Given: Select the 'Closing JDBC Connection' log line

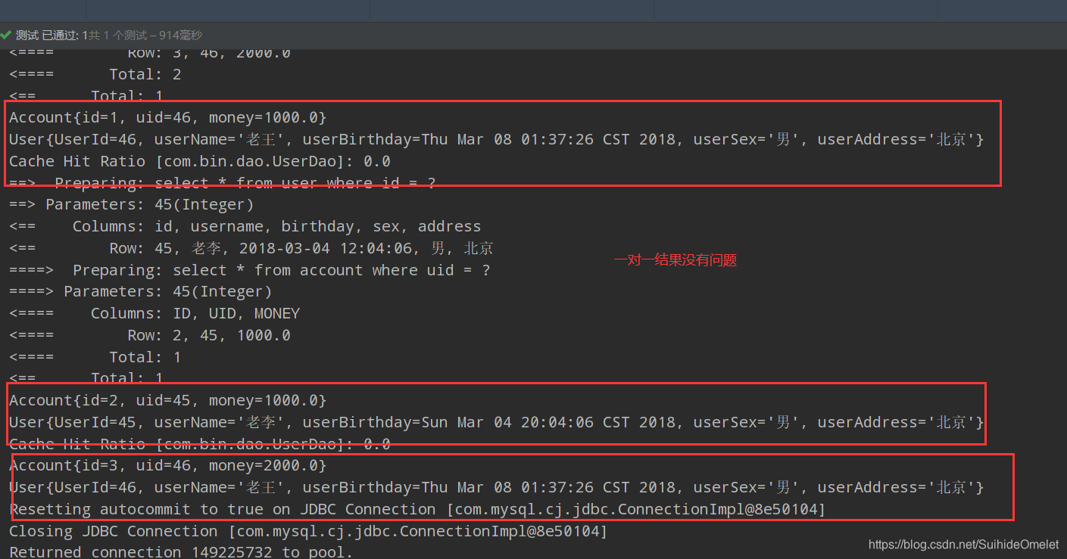Looking at the screenshot, I should [x=308, y=531].
